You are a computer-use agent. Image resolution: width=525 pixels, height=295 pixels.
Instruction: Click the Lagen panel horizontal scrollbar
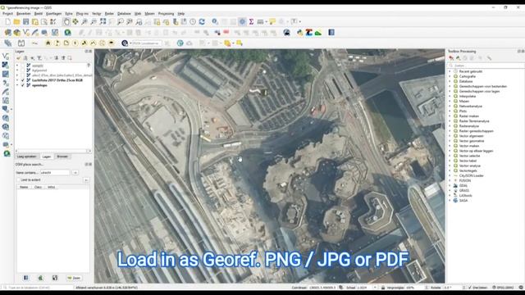[53, 151]
